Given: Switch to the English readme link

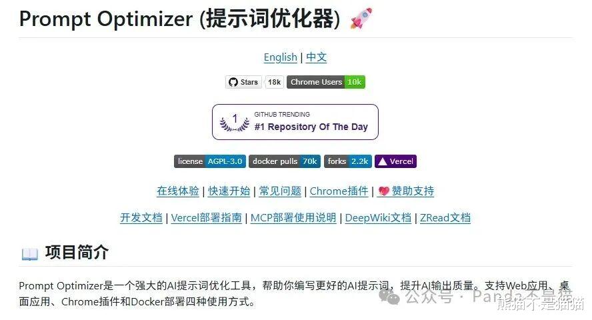Looking at the screenshot, I should click(x=281, y=57).
